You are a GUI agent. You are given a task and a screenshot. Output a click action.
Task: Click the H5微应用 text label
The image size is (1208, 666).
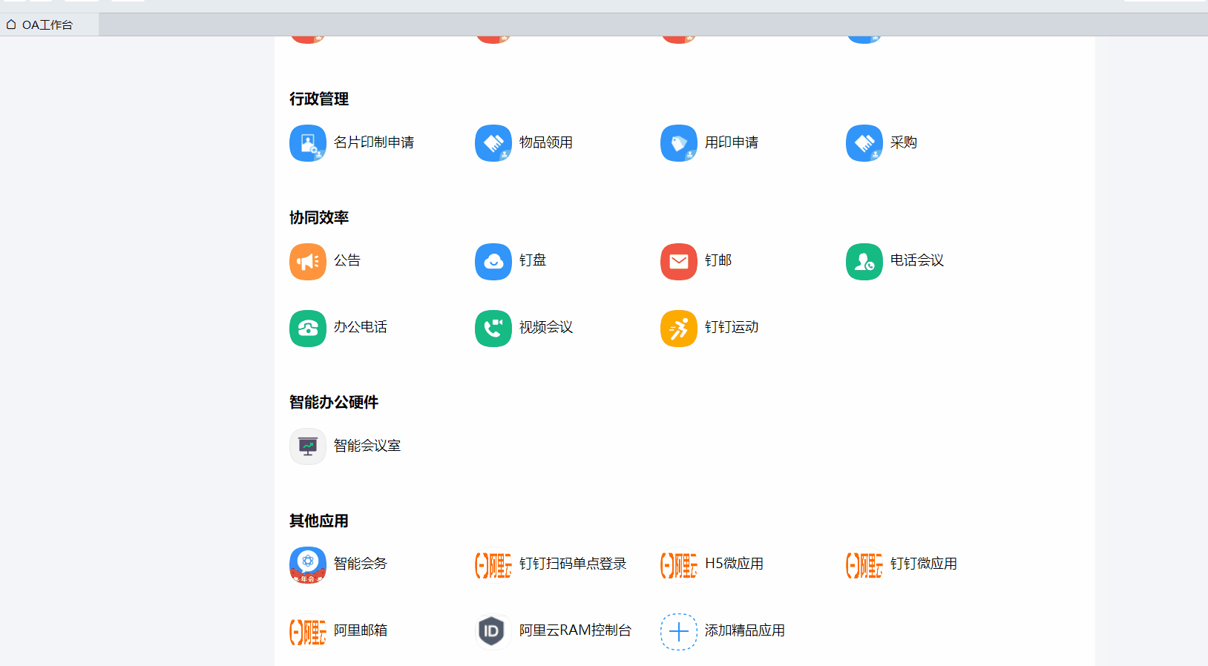click(x=734, y=564)
